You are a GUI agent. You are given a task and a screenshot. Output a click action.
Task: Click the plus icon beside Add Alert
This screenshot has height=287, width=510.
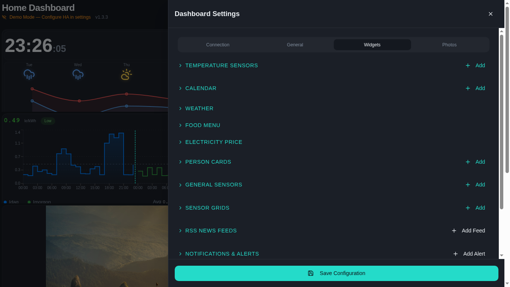tap(455, 254)
